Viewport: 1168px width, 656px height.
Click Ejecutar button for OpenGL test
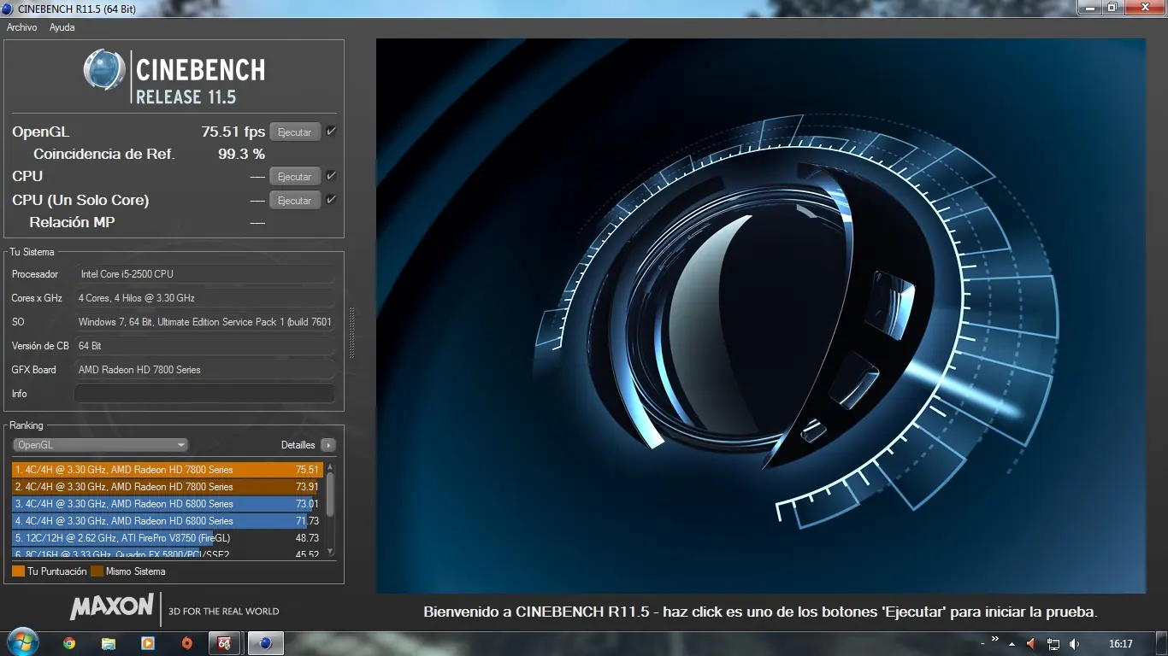pyautogui.click(x=295, y=132)
